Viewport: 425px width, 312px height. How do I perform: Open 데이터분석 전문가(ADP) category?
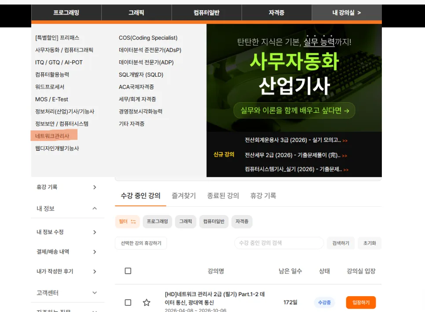click(146, 62)
